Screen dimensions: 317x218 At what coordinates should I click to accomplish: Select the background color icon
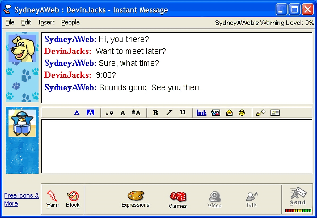(x=90, y=112)
